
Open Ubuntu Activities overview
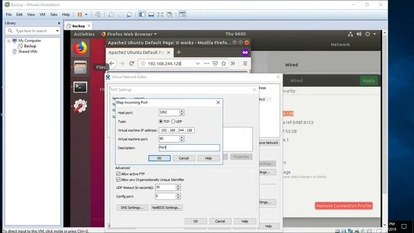[x=84, y=34]
